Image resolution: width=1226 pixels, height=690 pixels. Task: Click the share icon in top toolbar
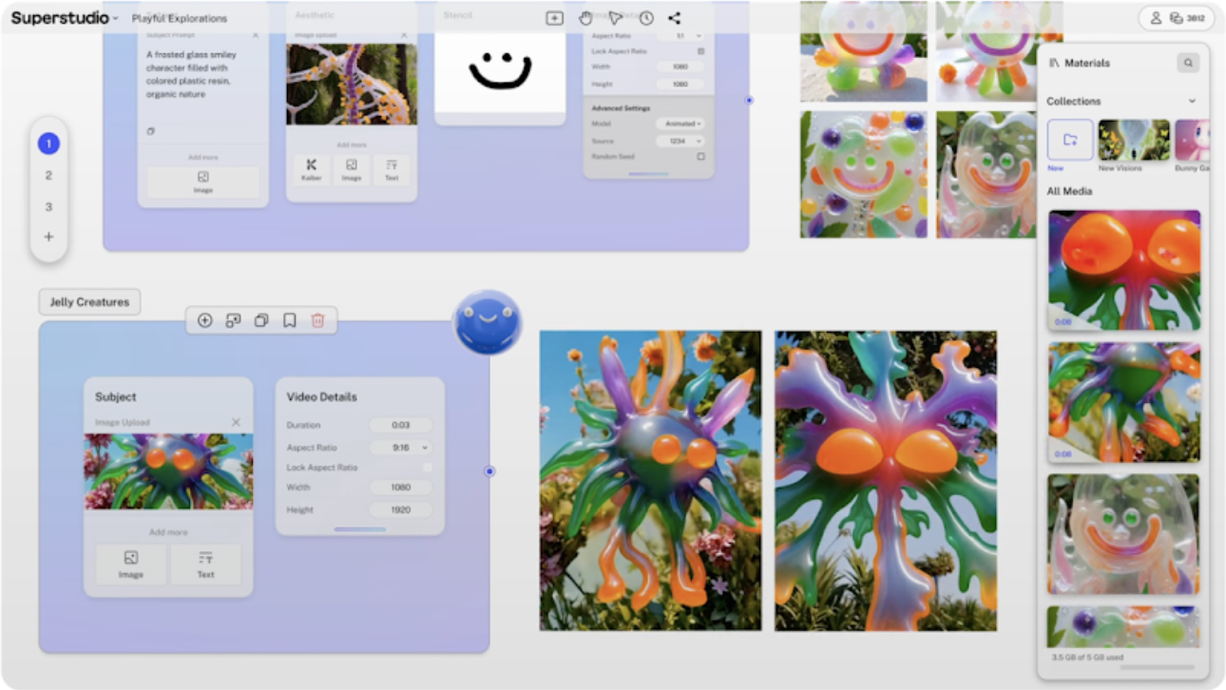click(x=674, y=18)
